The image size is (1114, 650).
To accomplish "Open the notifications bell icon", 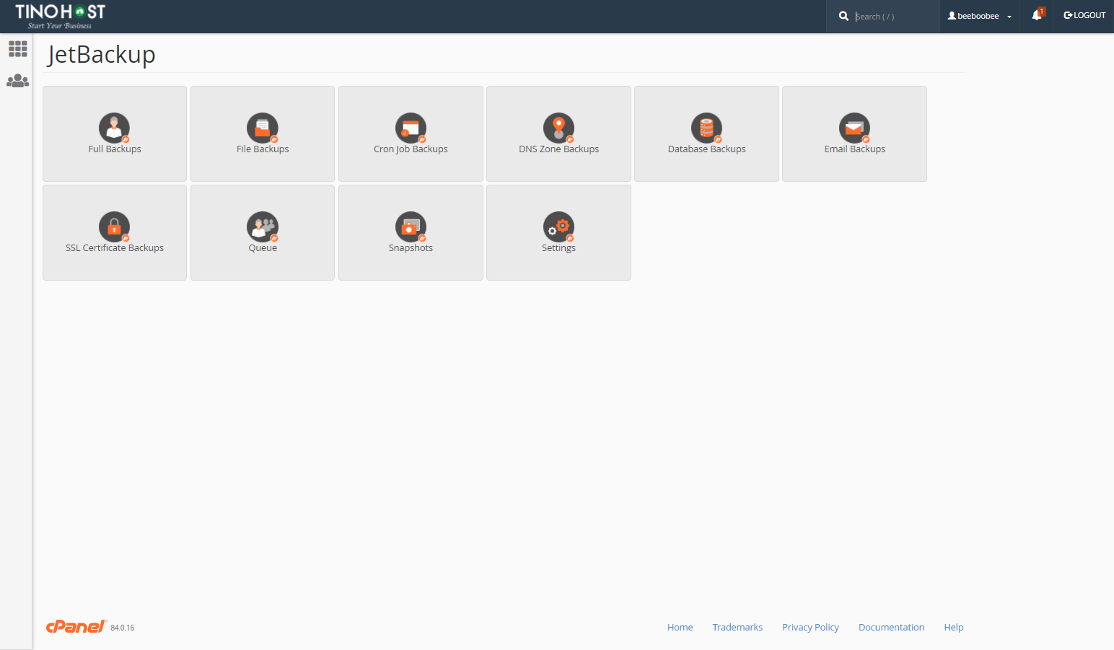I will pyautogui.click(x=1038, y=15).
